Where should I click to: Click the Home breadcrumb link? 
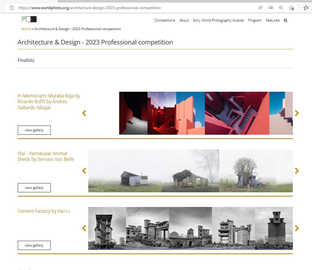click(26, 29)
